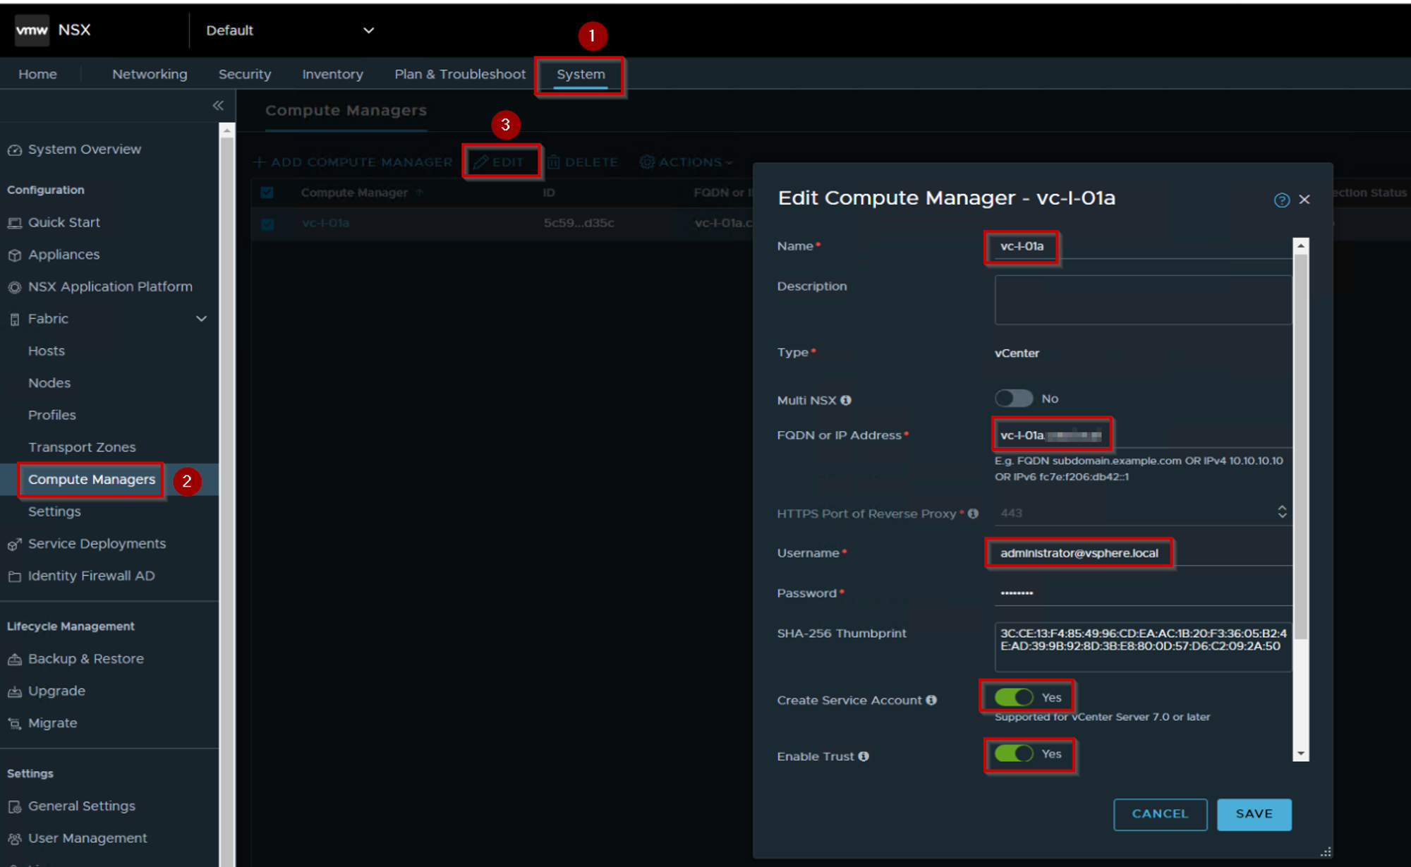This screenshot has width=1411, height=867.
Task: Click the Enable Trust info icon
Action: click(x=864, y=757)
